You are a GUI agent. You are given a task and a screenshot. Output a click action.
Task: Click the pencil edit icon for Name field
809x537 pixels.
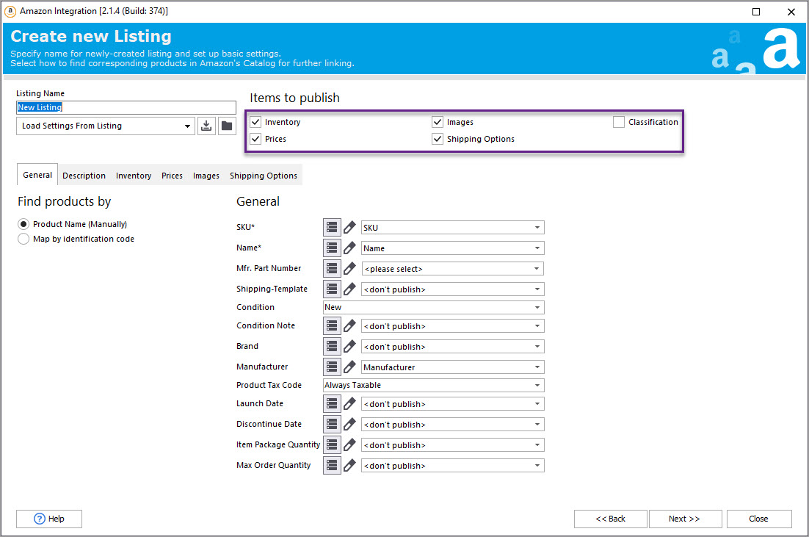point(350,248)
